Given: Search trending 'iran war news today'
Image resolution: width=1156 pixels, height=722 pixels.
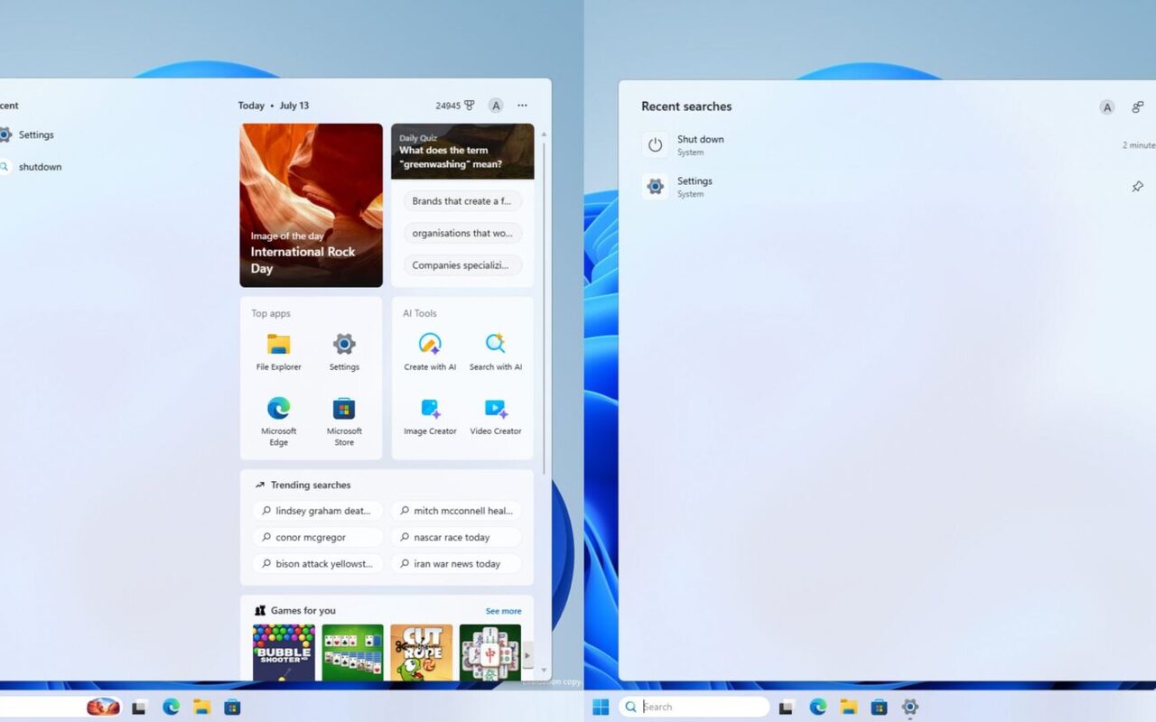Looking at the screenshot, I should click(x=456, y=564).
